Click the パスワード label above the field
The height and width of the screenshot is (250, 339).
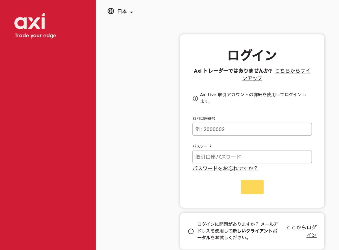point(202,146)
